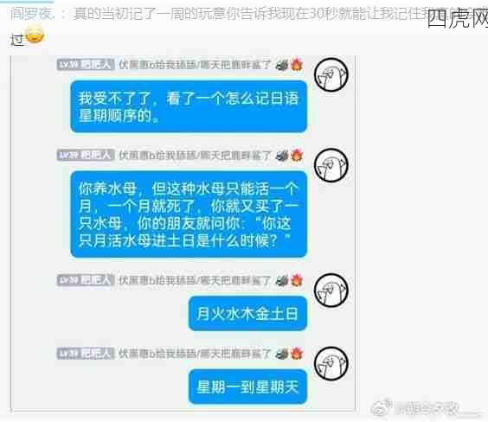Viewport: 488px width, 422px height.
Task: Click the bird avatar beside the 你养水母 message
Action: [331, 165]
